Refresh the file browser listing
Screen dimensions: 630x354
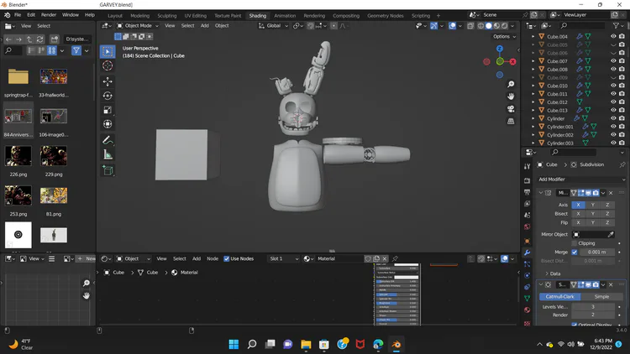tap(39, 39)
